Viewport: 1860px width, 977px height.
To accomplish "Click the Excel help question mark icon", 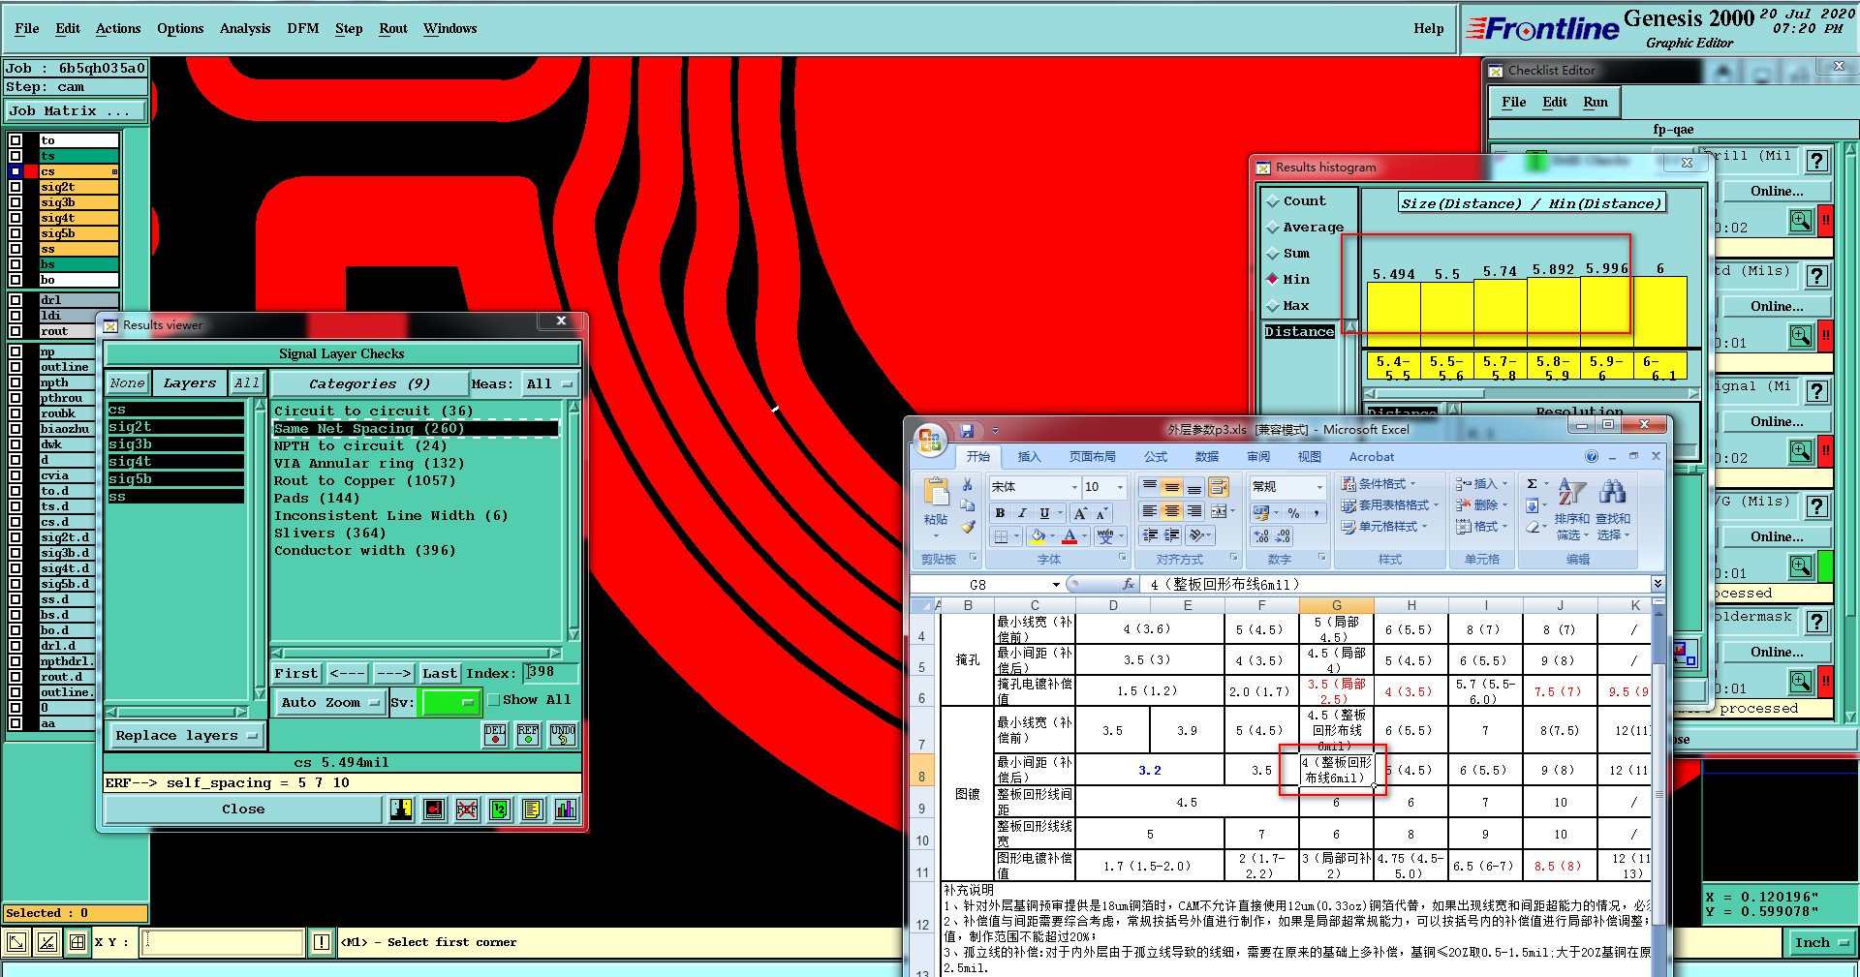I will (x=1592, y=457).
